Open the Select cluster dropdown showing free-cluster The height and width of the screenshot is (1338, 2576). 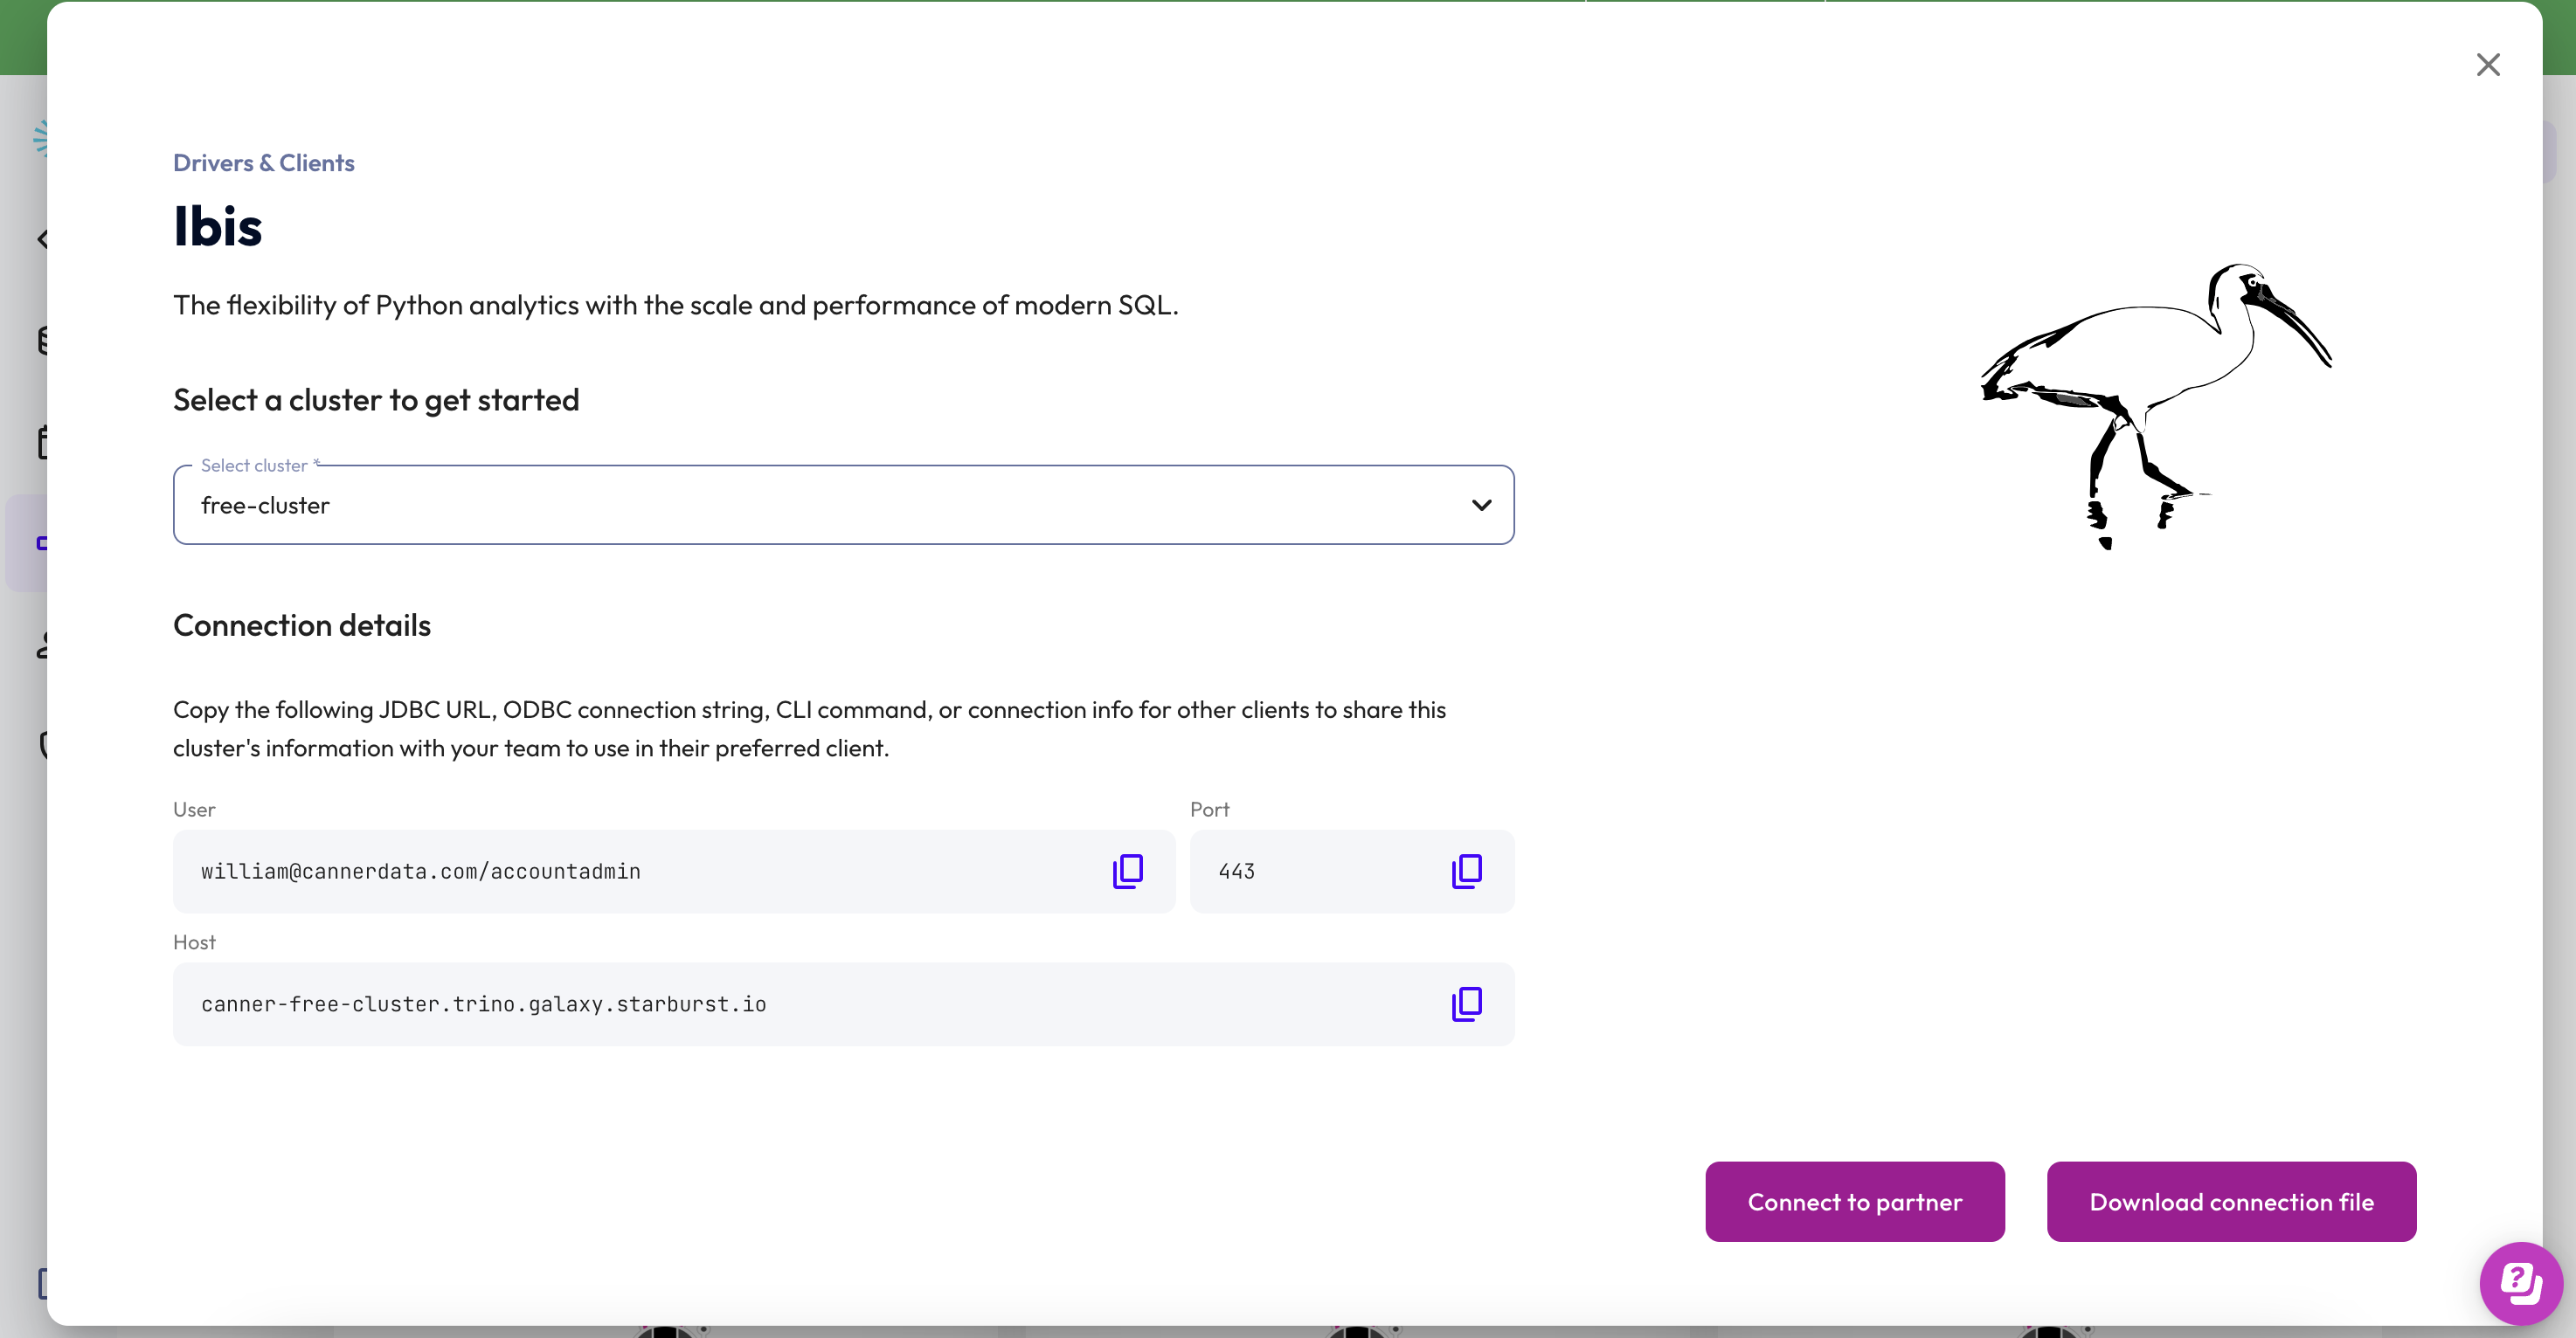[x=843, y=505]
